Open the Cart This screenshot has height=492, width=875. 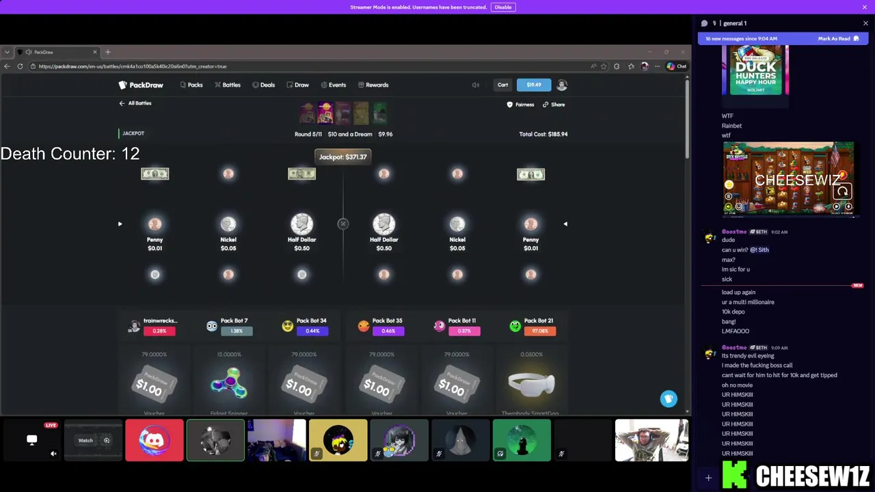click(x=502, y=85)
